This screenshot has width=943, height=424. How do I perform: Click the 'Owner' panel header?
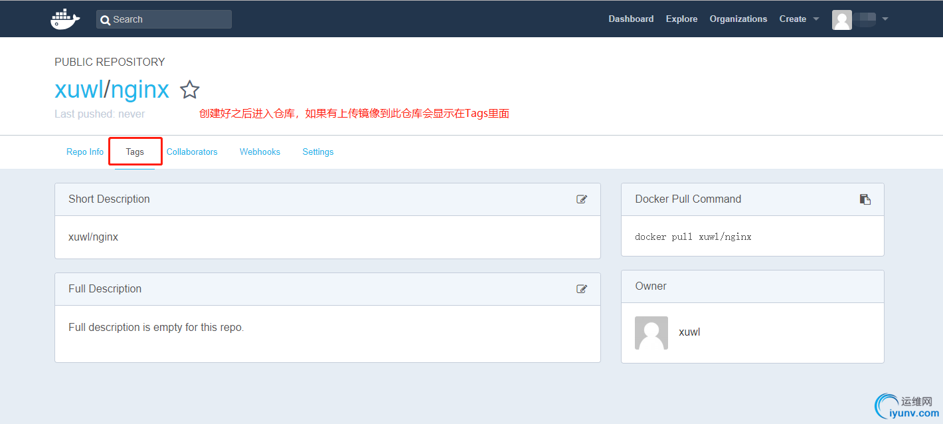click(752, 286)
